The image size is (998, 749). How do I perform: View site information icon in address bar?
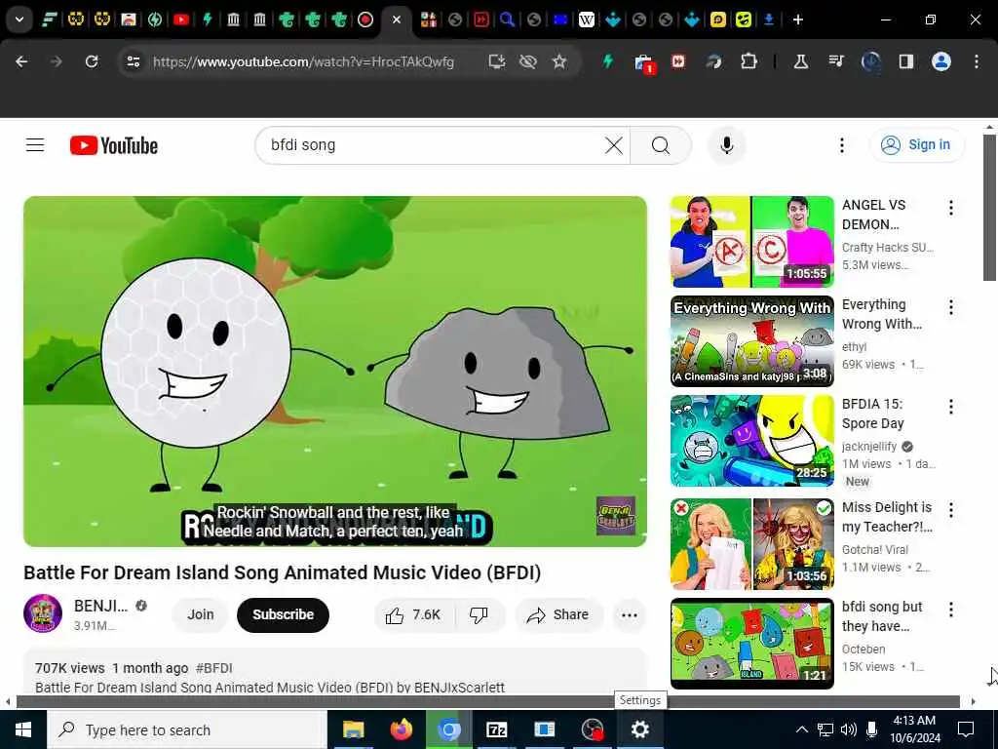pyautogui.click(x=133, y=61)
